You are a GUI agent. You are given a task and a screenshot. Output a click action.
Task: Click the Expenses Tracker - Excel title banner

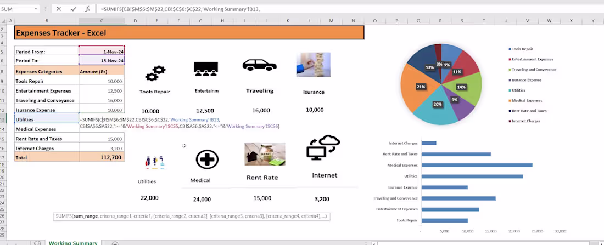click(189, 33)
